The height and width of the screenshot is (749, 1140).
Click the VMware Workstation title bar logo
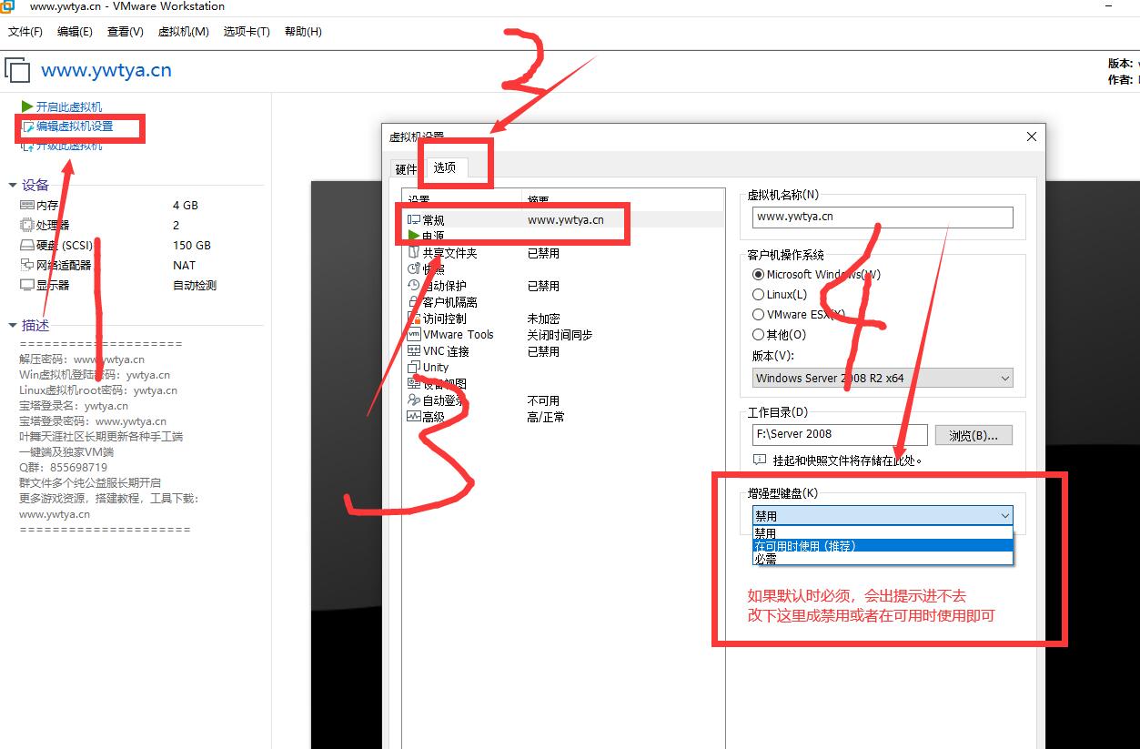pyautogui.click(x=7, y=6)
